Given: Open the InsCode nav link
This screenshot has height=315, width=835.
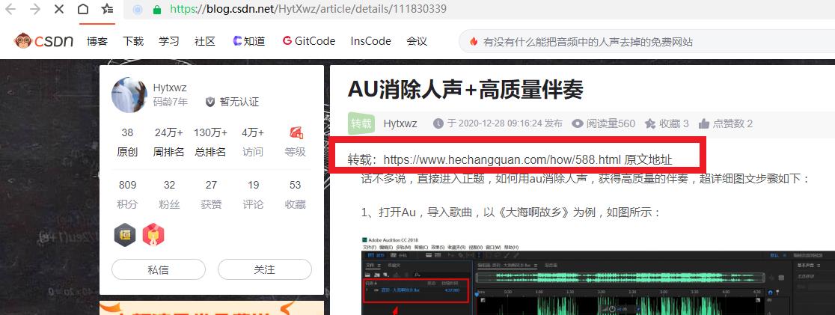Looking at the screenshot, I should pyautogui.click(x=370, y=41).
